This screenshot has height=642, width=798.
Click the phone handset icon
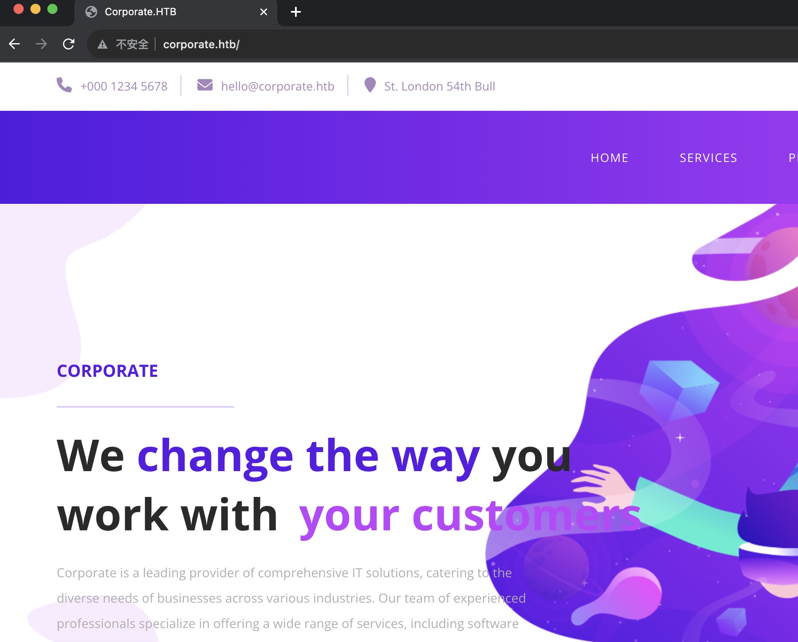(x=64, y=85)
